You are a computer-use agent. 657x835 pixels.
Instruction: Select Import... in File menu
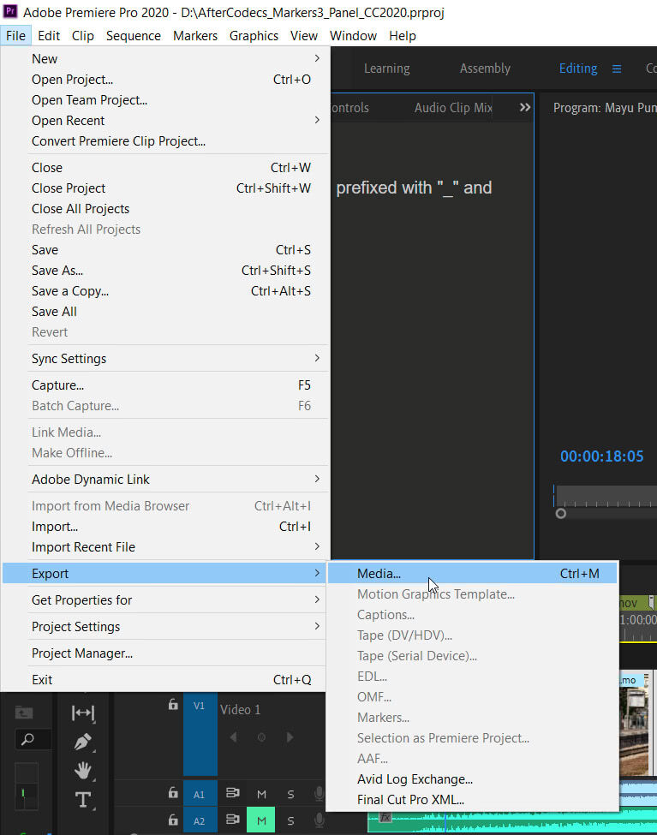pyautogui.click(x=165, y=526)
